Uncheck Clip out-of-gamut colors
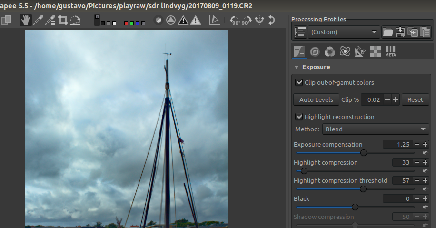 299,82
